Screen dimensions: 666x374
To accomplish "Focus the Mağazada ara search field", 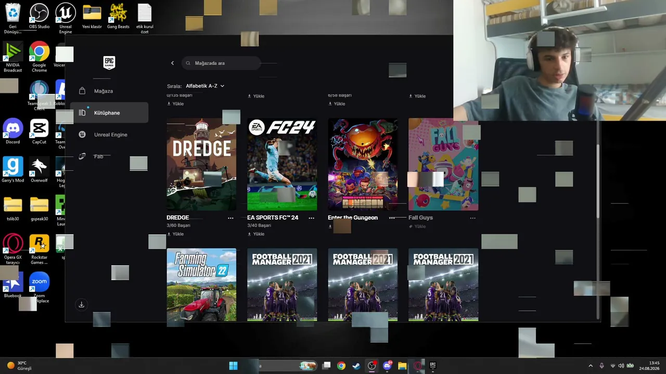I will 221,63.
